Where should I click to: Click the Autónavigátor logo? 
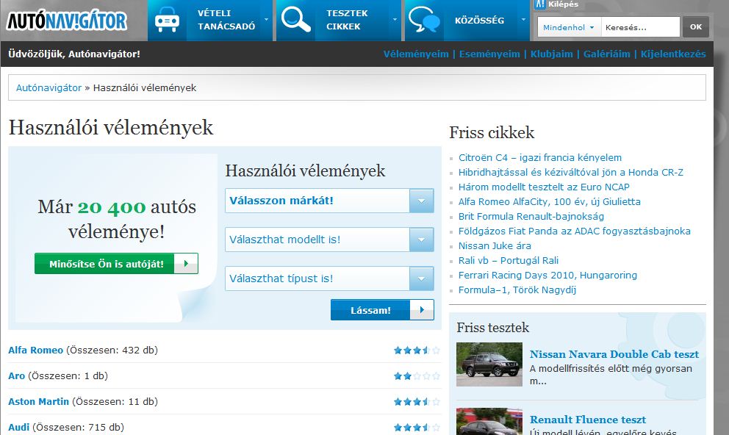[67, 21]
